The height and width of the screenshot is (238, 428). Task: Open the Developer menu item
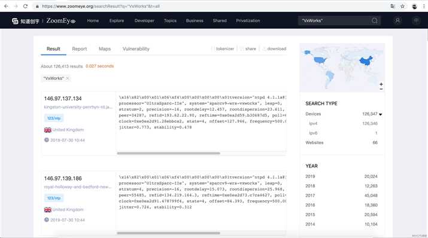144,21
